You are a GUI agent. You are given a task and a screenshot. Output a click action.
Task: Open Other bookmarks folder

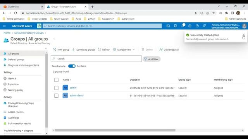click(236, 19)
